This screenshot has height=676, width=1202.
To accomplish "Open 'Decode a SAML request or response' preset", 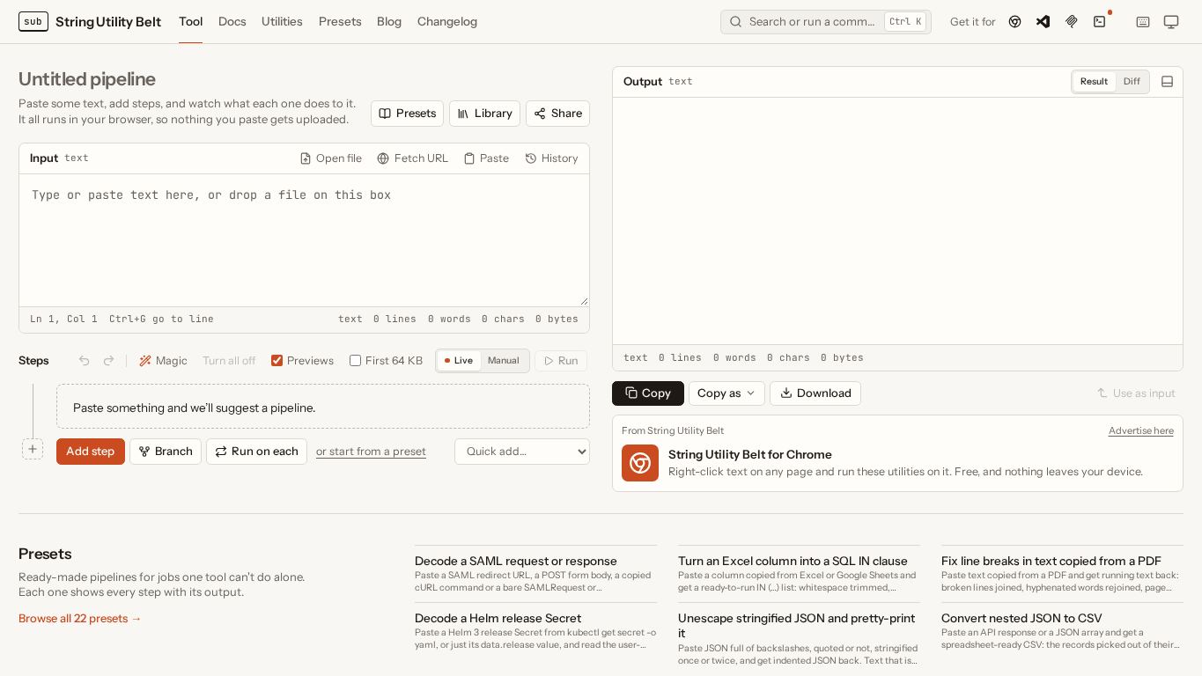I will [516, 562].
